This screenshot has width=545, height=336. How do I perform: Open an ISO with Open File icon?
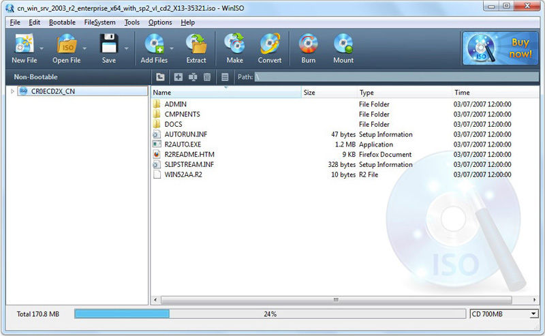pyautogui.click(x=66, y=44)
